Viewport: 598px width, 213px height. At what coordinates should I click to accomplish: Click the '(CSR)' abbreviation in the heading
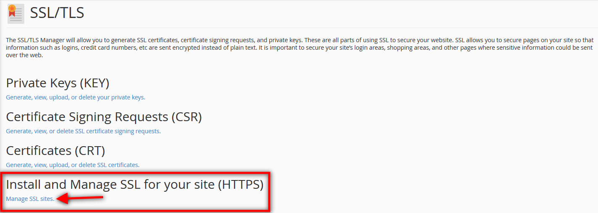pos(186,117)
